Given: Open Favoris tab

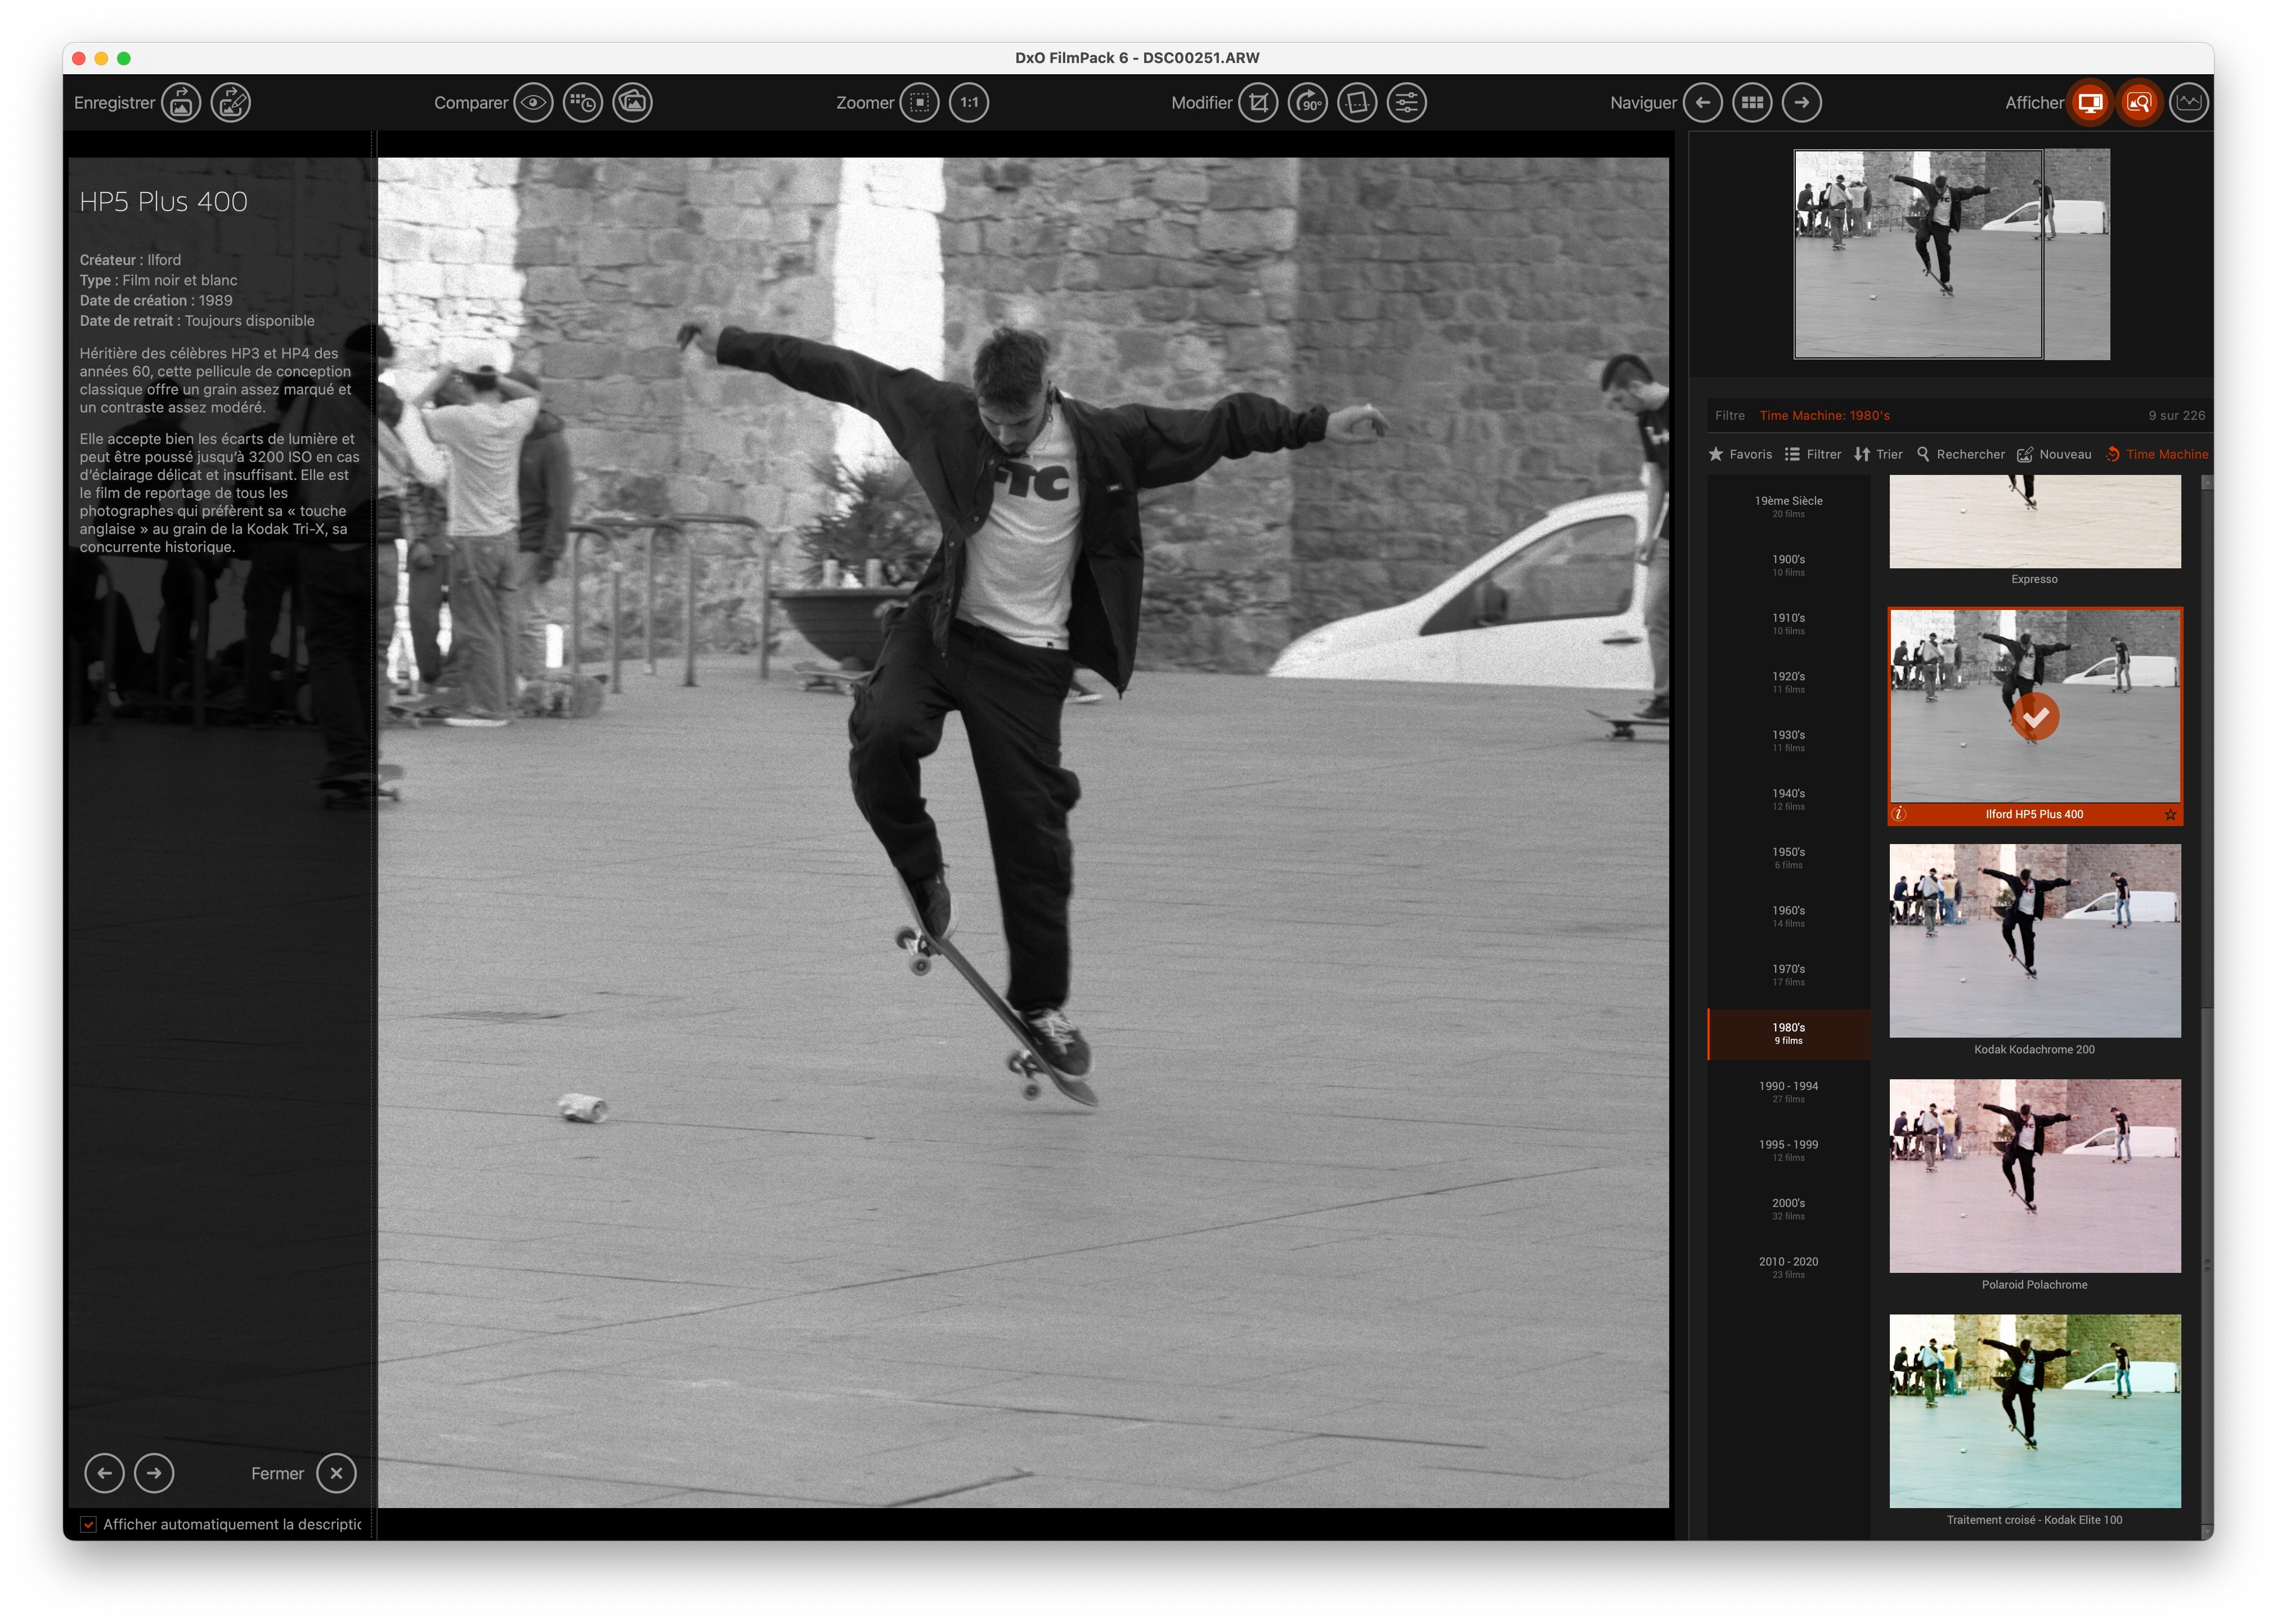Looking at the screenshot, I should [x=1740, y=454].
